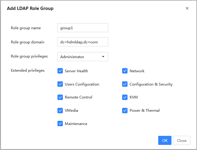197x150 pixels.
Task: Toggle the Network privilege checkbox
Action: pos(125,71)
